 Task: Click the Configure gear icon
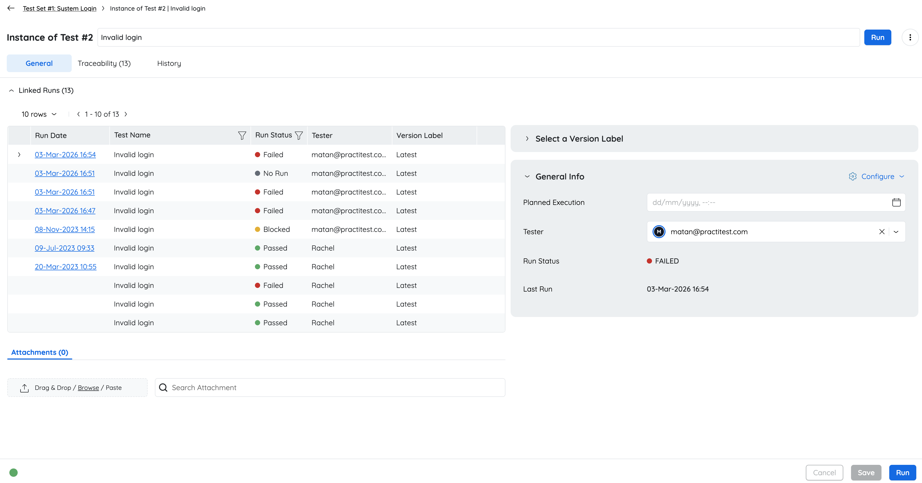click(x=853, y=176)
